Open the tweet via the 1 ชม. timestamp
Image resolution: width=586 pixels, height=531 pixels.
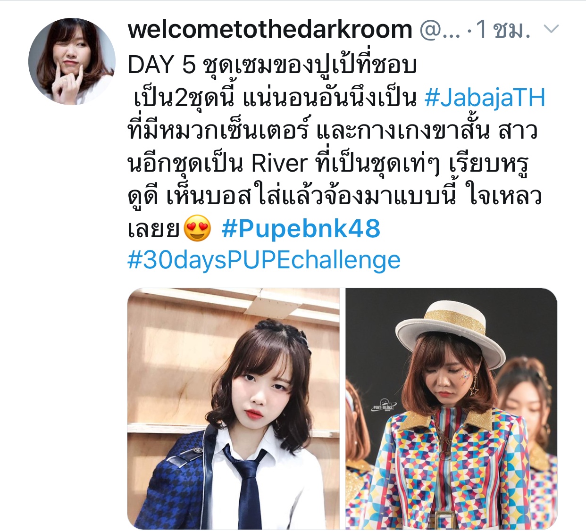coord(503,30)
